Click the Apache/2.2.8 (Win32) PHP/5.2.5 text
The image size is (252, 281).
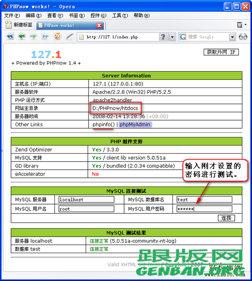[132, 92]
